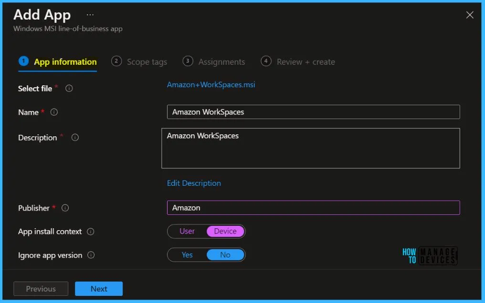
Task: Go to the Assignments step
Action: click(x=214, y=62)
